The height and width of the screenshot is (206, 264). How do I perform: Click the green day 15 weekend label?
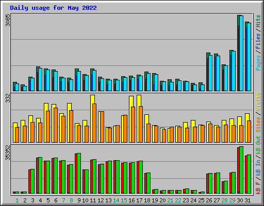click(124, 200)
